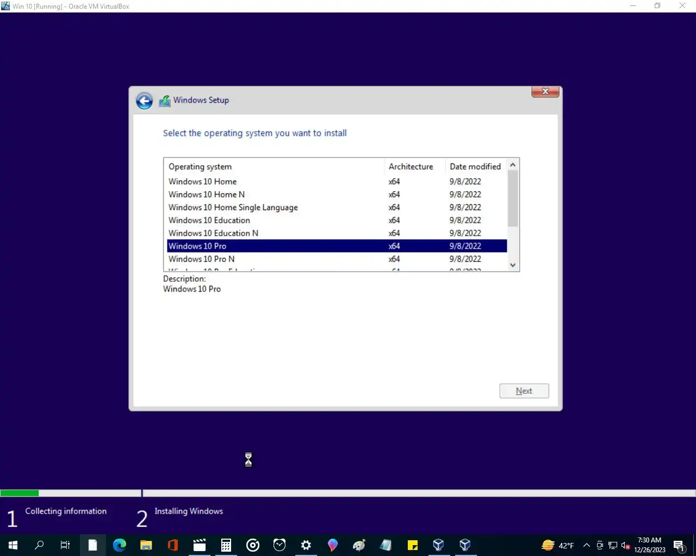Open taskbar Search
The width and height of the screenshot is (696, 556).
(39, 545)
